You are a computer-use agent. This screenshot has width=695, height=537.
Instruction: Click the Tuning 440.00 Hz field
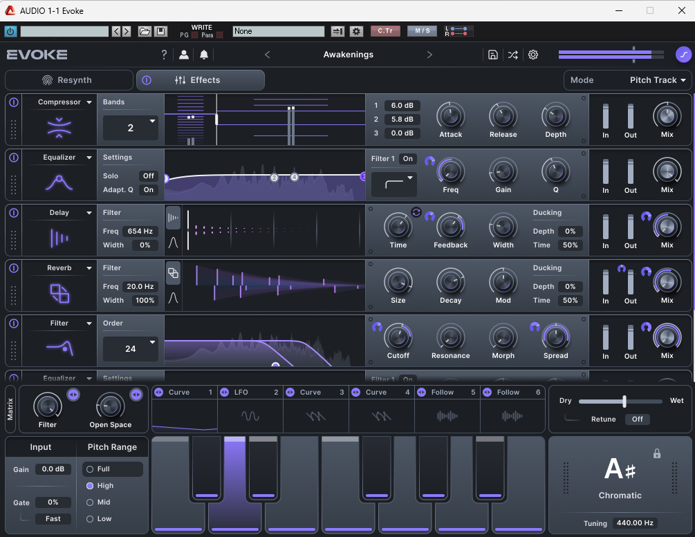(636, 523)
